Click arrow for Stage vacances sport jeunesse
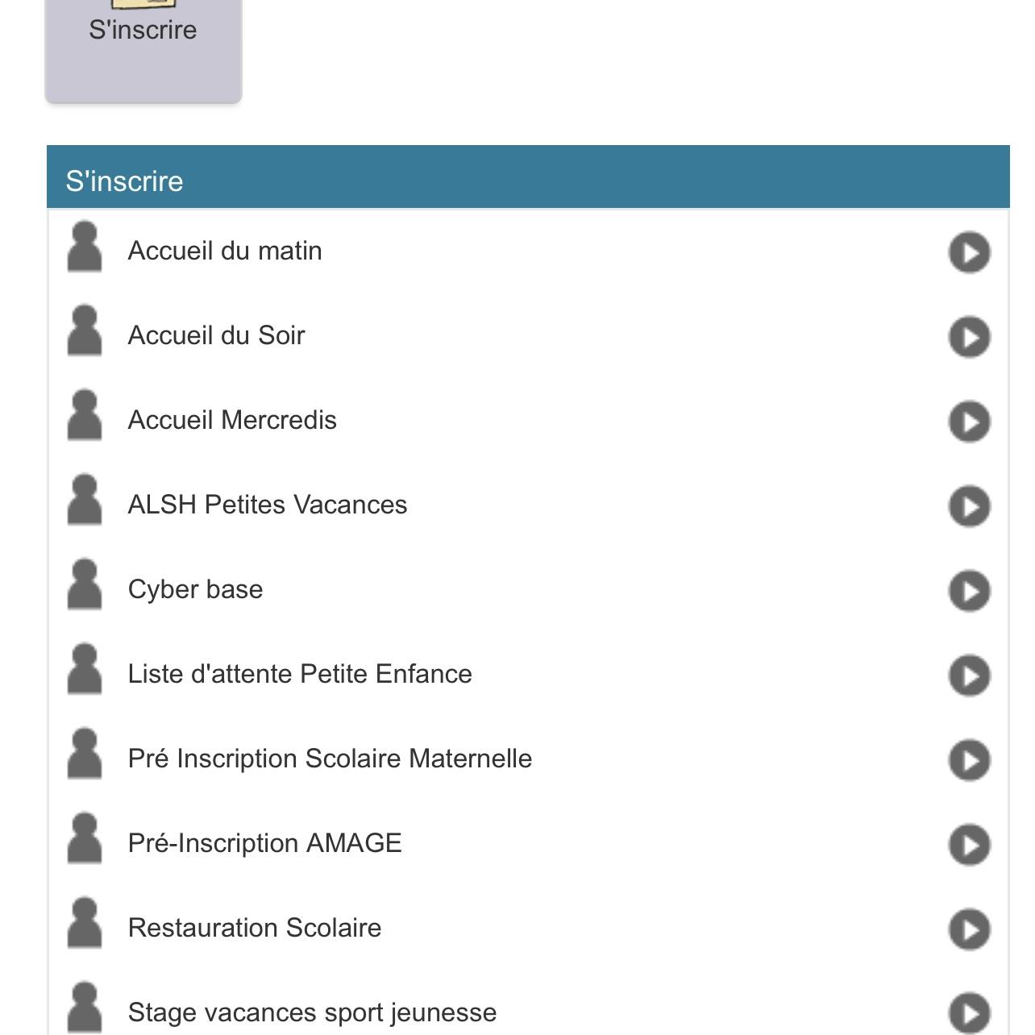Screen dimensions: 1035x1035 pos(969,1013)
